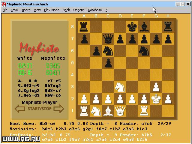Select the black rook on H8
The height and width of the screenshot is (144, 192).
[168, 27]
